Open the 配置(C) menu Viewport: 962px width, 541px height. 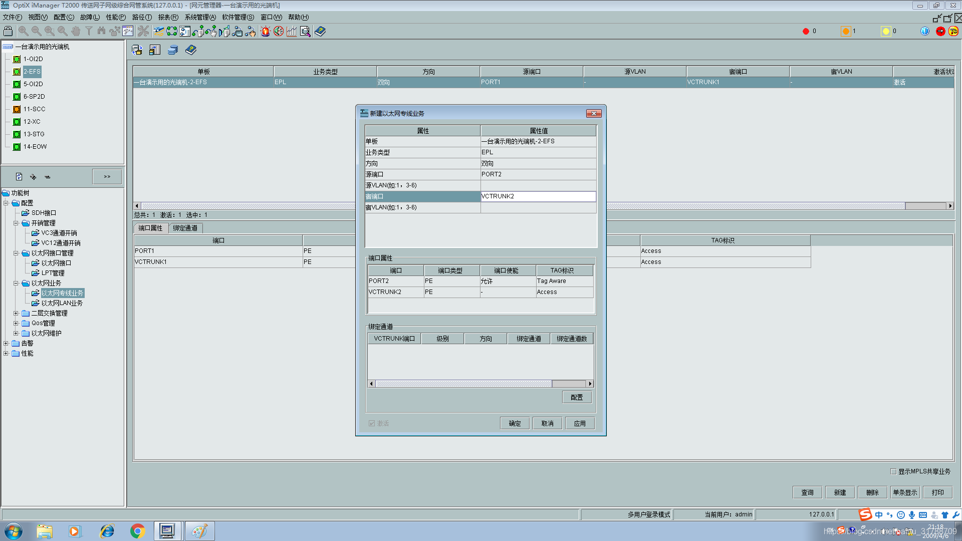(x=64, y=17)
